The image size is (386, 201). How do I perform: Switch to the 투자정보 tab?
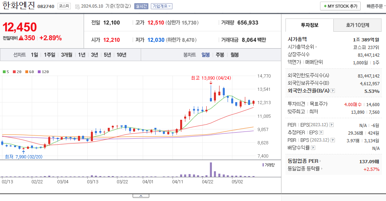click(x=310, y=25)
